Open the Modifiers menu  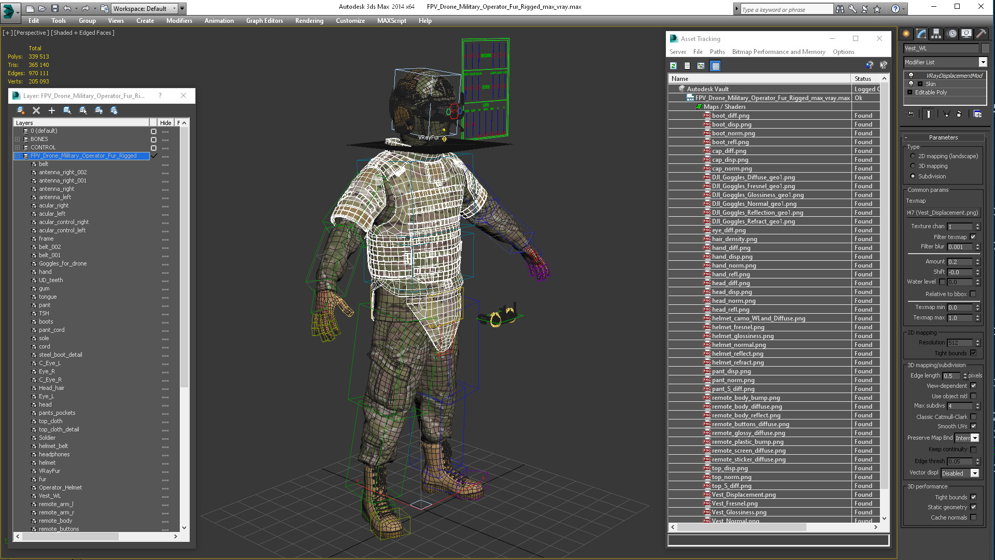point(179,21)
